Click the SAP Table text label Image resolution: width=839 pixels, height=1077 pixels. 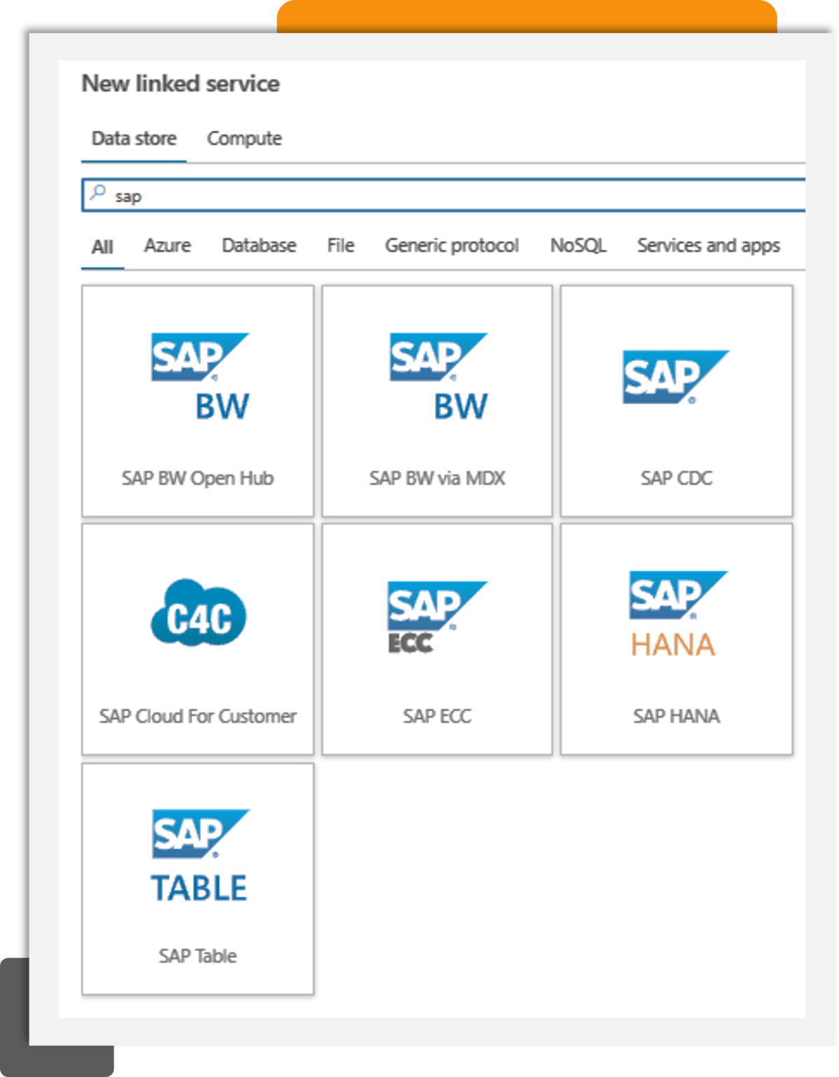[x=198, y=956]
